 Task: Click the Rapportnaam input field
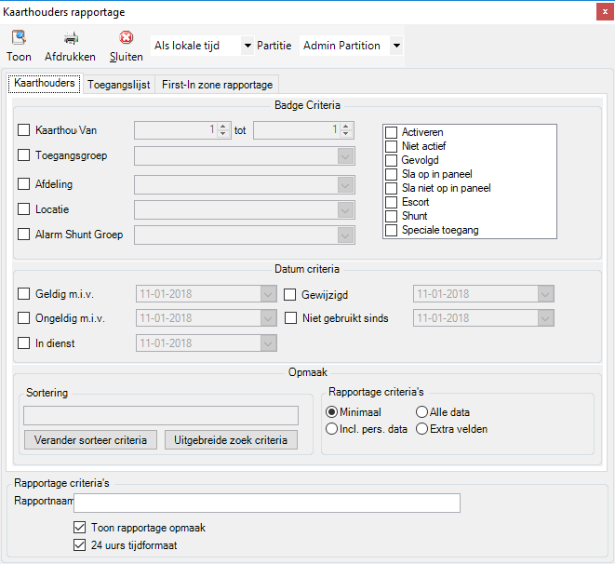point(267,503)
